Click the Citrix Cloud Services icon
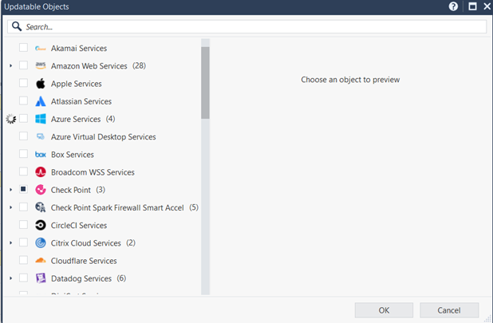This screenshot has height=323, width=493. [41, 243]
